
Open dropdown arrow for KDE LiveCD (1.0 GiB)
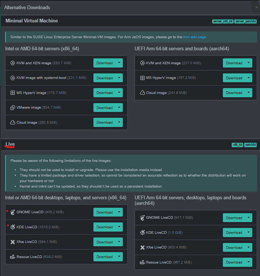click(x=249, y=232)
